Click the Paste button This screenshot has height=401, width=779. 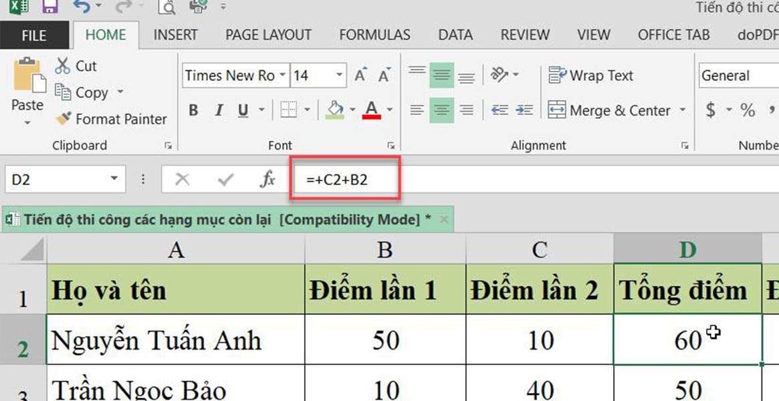(x=27, y=94)
